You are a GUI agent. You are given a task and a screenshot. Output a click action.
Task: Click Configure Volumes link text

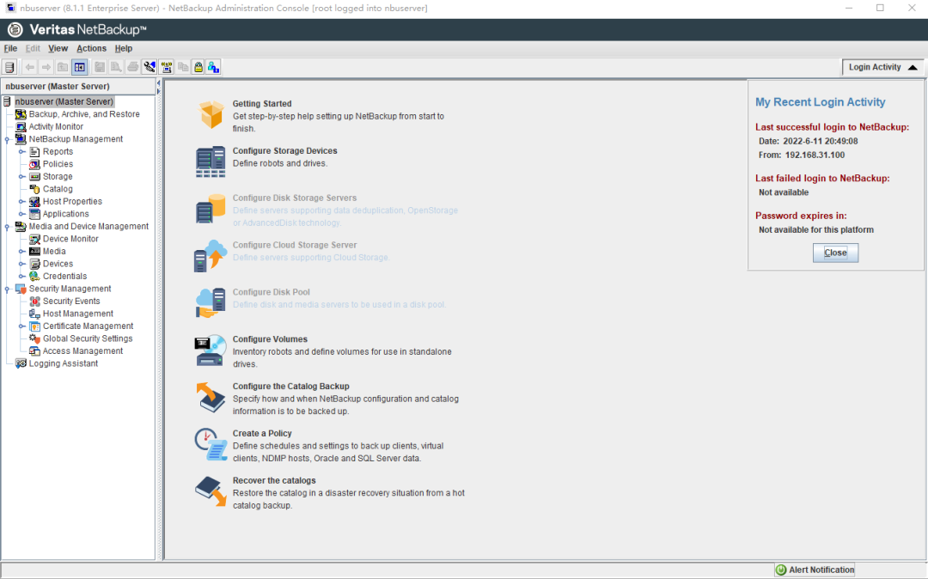click(x=270, y=339)
